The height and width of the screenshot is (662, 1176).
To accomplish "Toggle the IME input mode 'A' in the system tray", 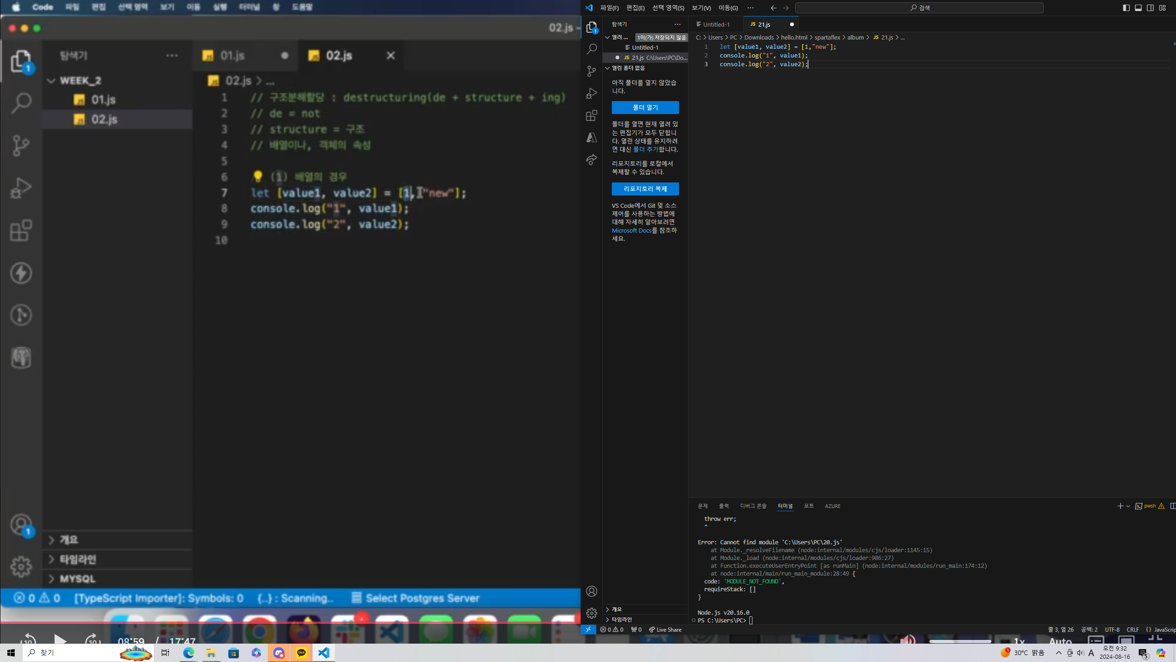I will pyautogui.click(x=1091, y=653).
